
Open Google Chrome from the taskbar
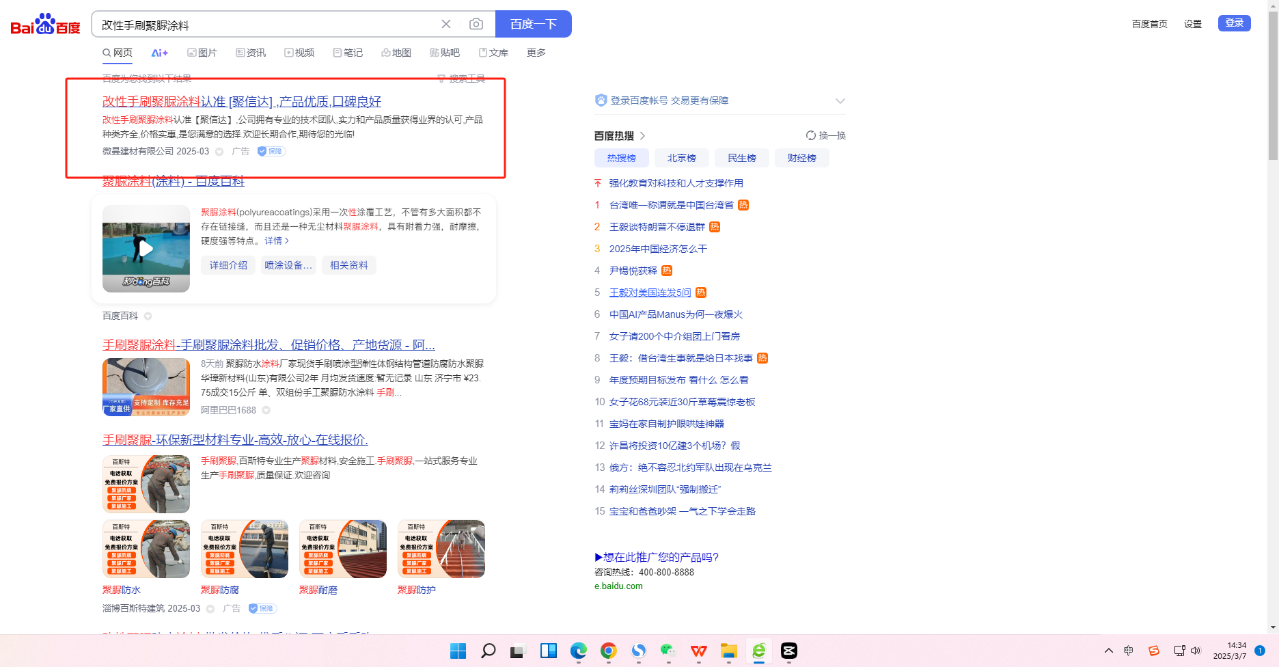(x=608, y=651)
